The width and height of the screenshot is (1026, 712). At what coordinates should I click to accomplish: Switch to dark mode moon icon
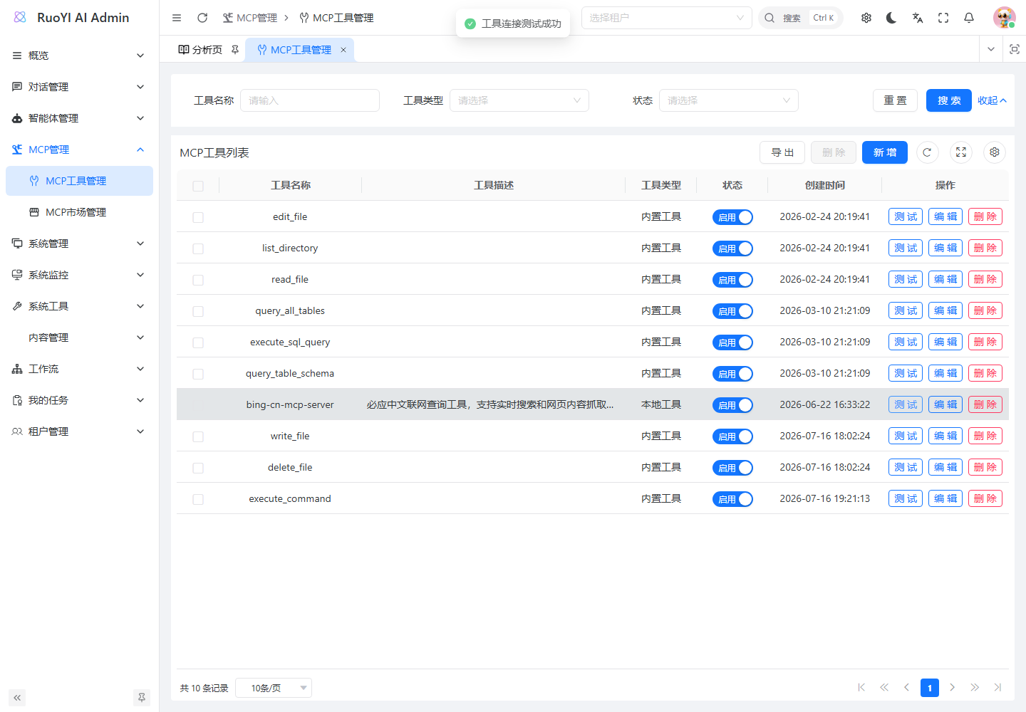(x=891, y=18)
